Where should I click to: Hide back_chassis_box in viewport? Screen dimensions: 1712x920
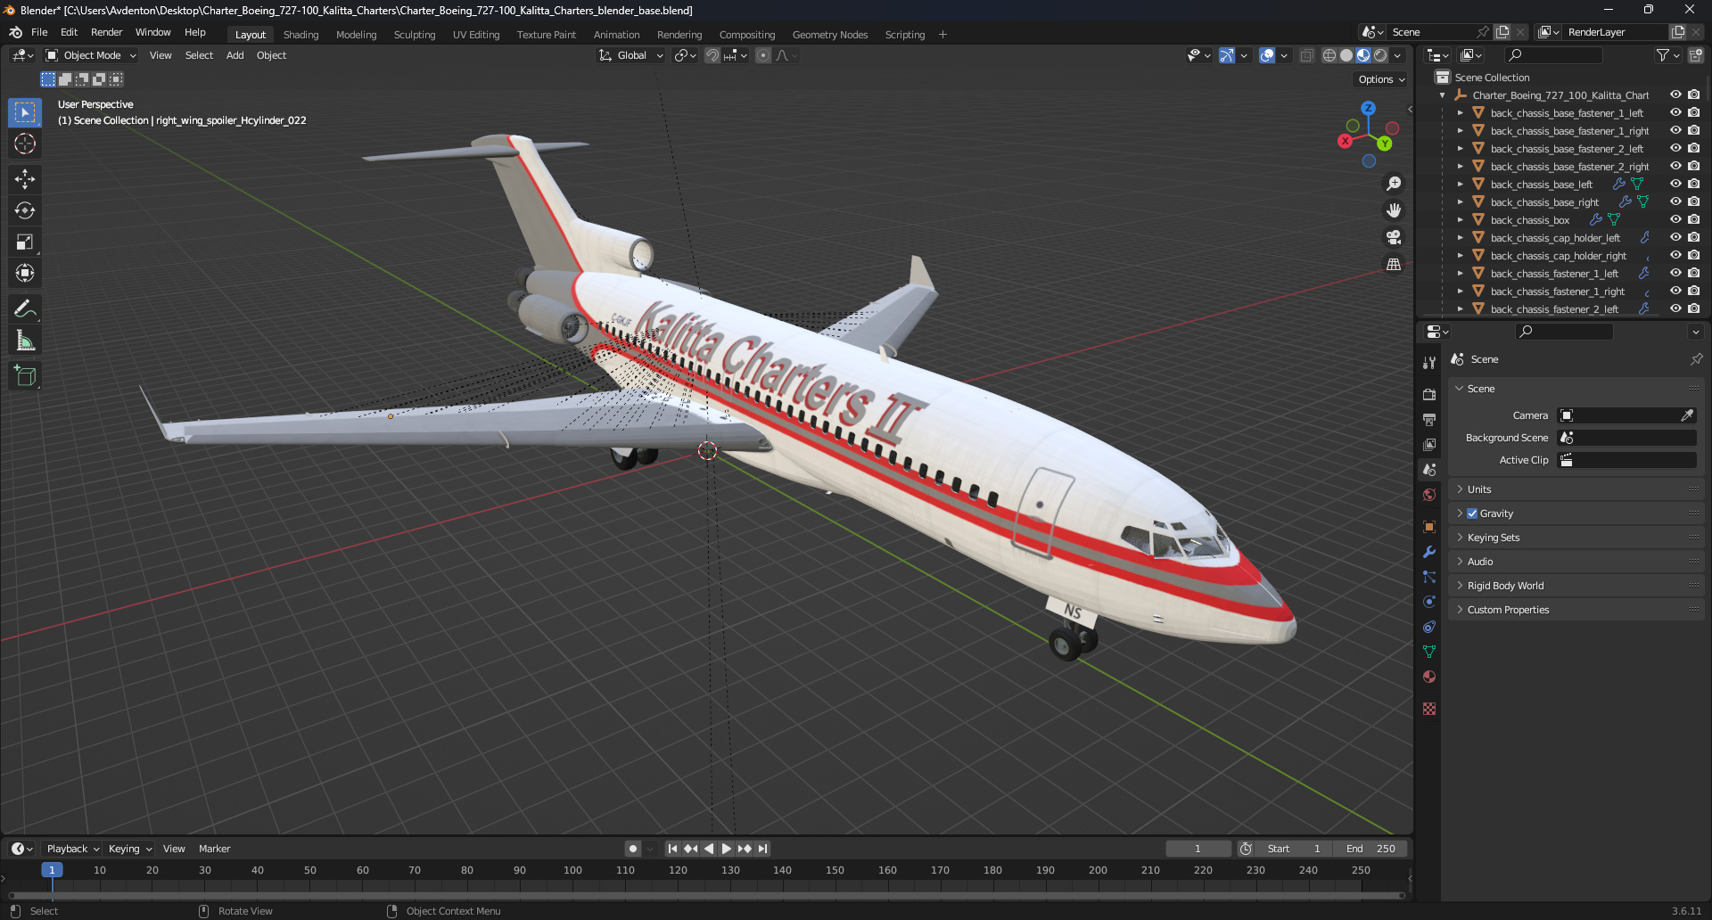coord(1675,219)
